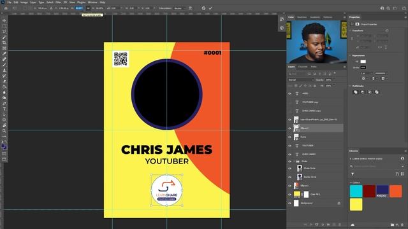Image resolution: width=408 pixels, height=229 pixels.
Task: Open the stroke line style dropdown
Action: tap(381, 74)
